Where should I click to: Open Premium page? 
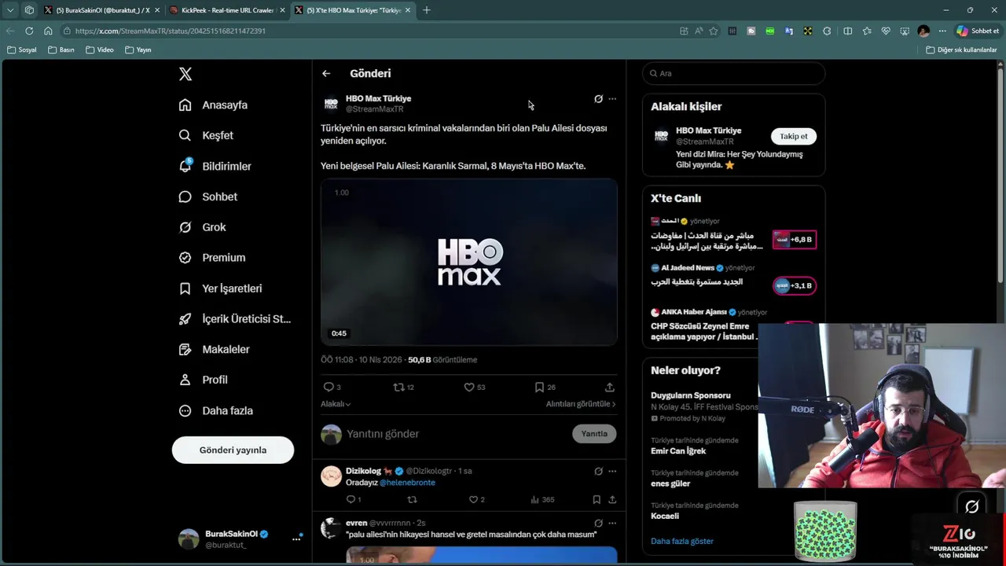[x=212, y=257]
